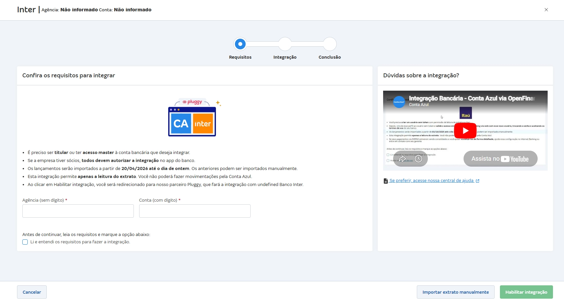
Task: Click the external link icon after central de ajuda
Action: (478, 181)
